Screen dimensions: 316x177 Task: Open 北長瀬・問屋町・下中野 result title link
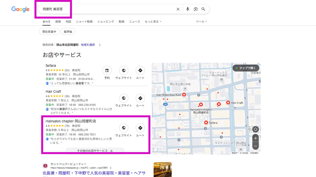94,173
